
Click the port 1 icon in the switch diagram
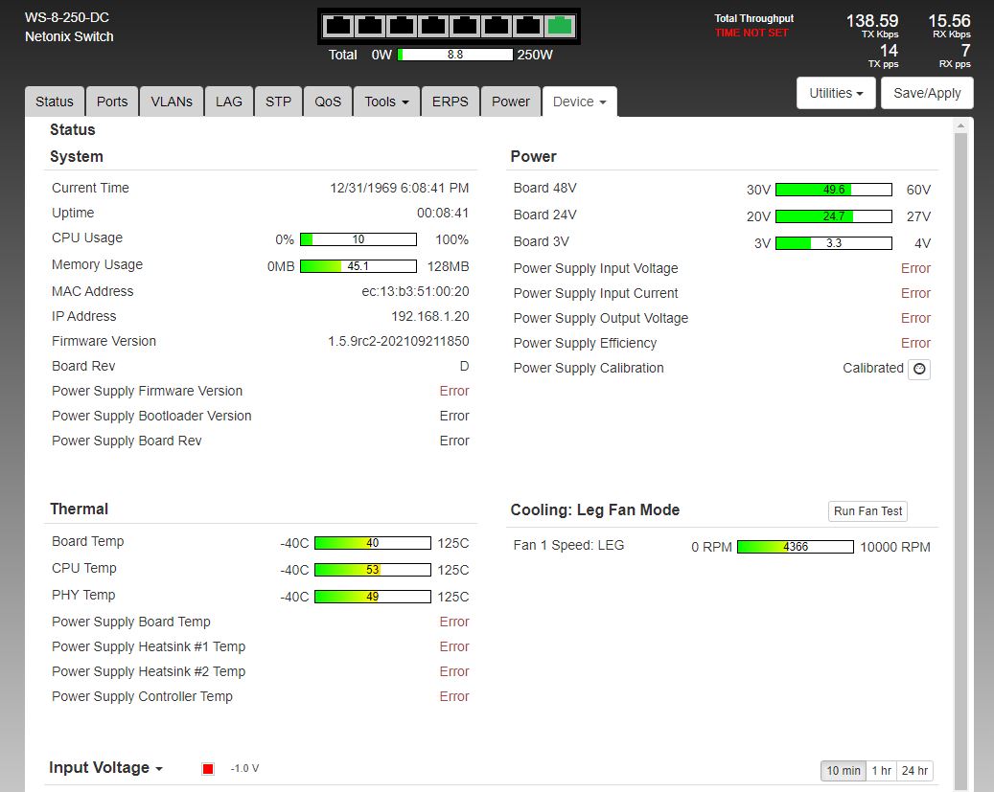(338, 26)
